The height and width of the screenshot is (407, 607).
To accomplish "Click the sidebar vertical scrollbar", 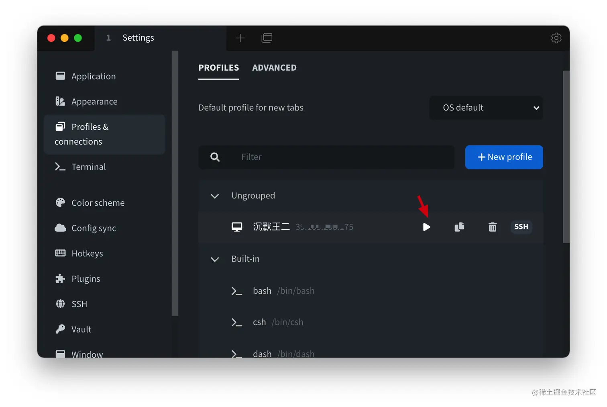I will click(x=175, y=183).
